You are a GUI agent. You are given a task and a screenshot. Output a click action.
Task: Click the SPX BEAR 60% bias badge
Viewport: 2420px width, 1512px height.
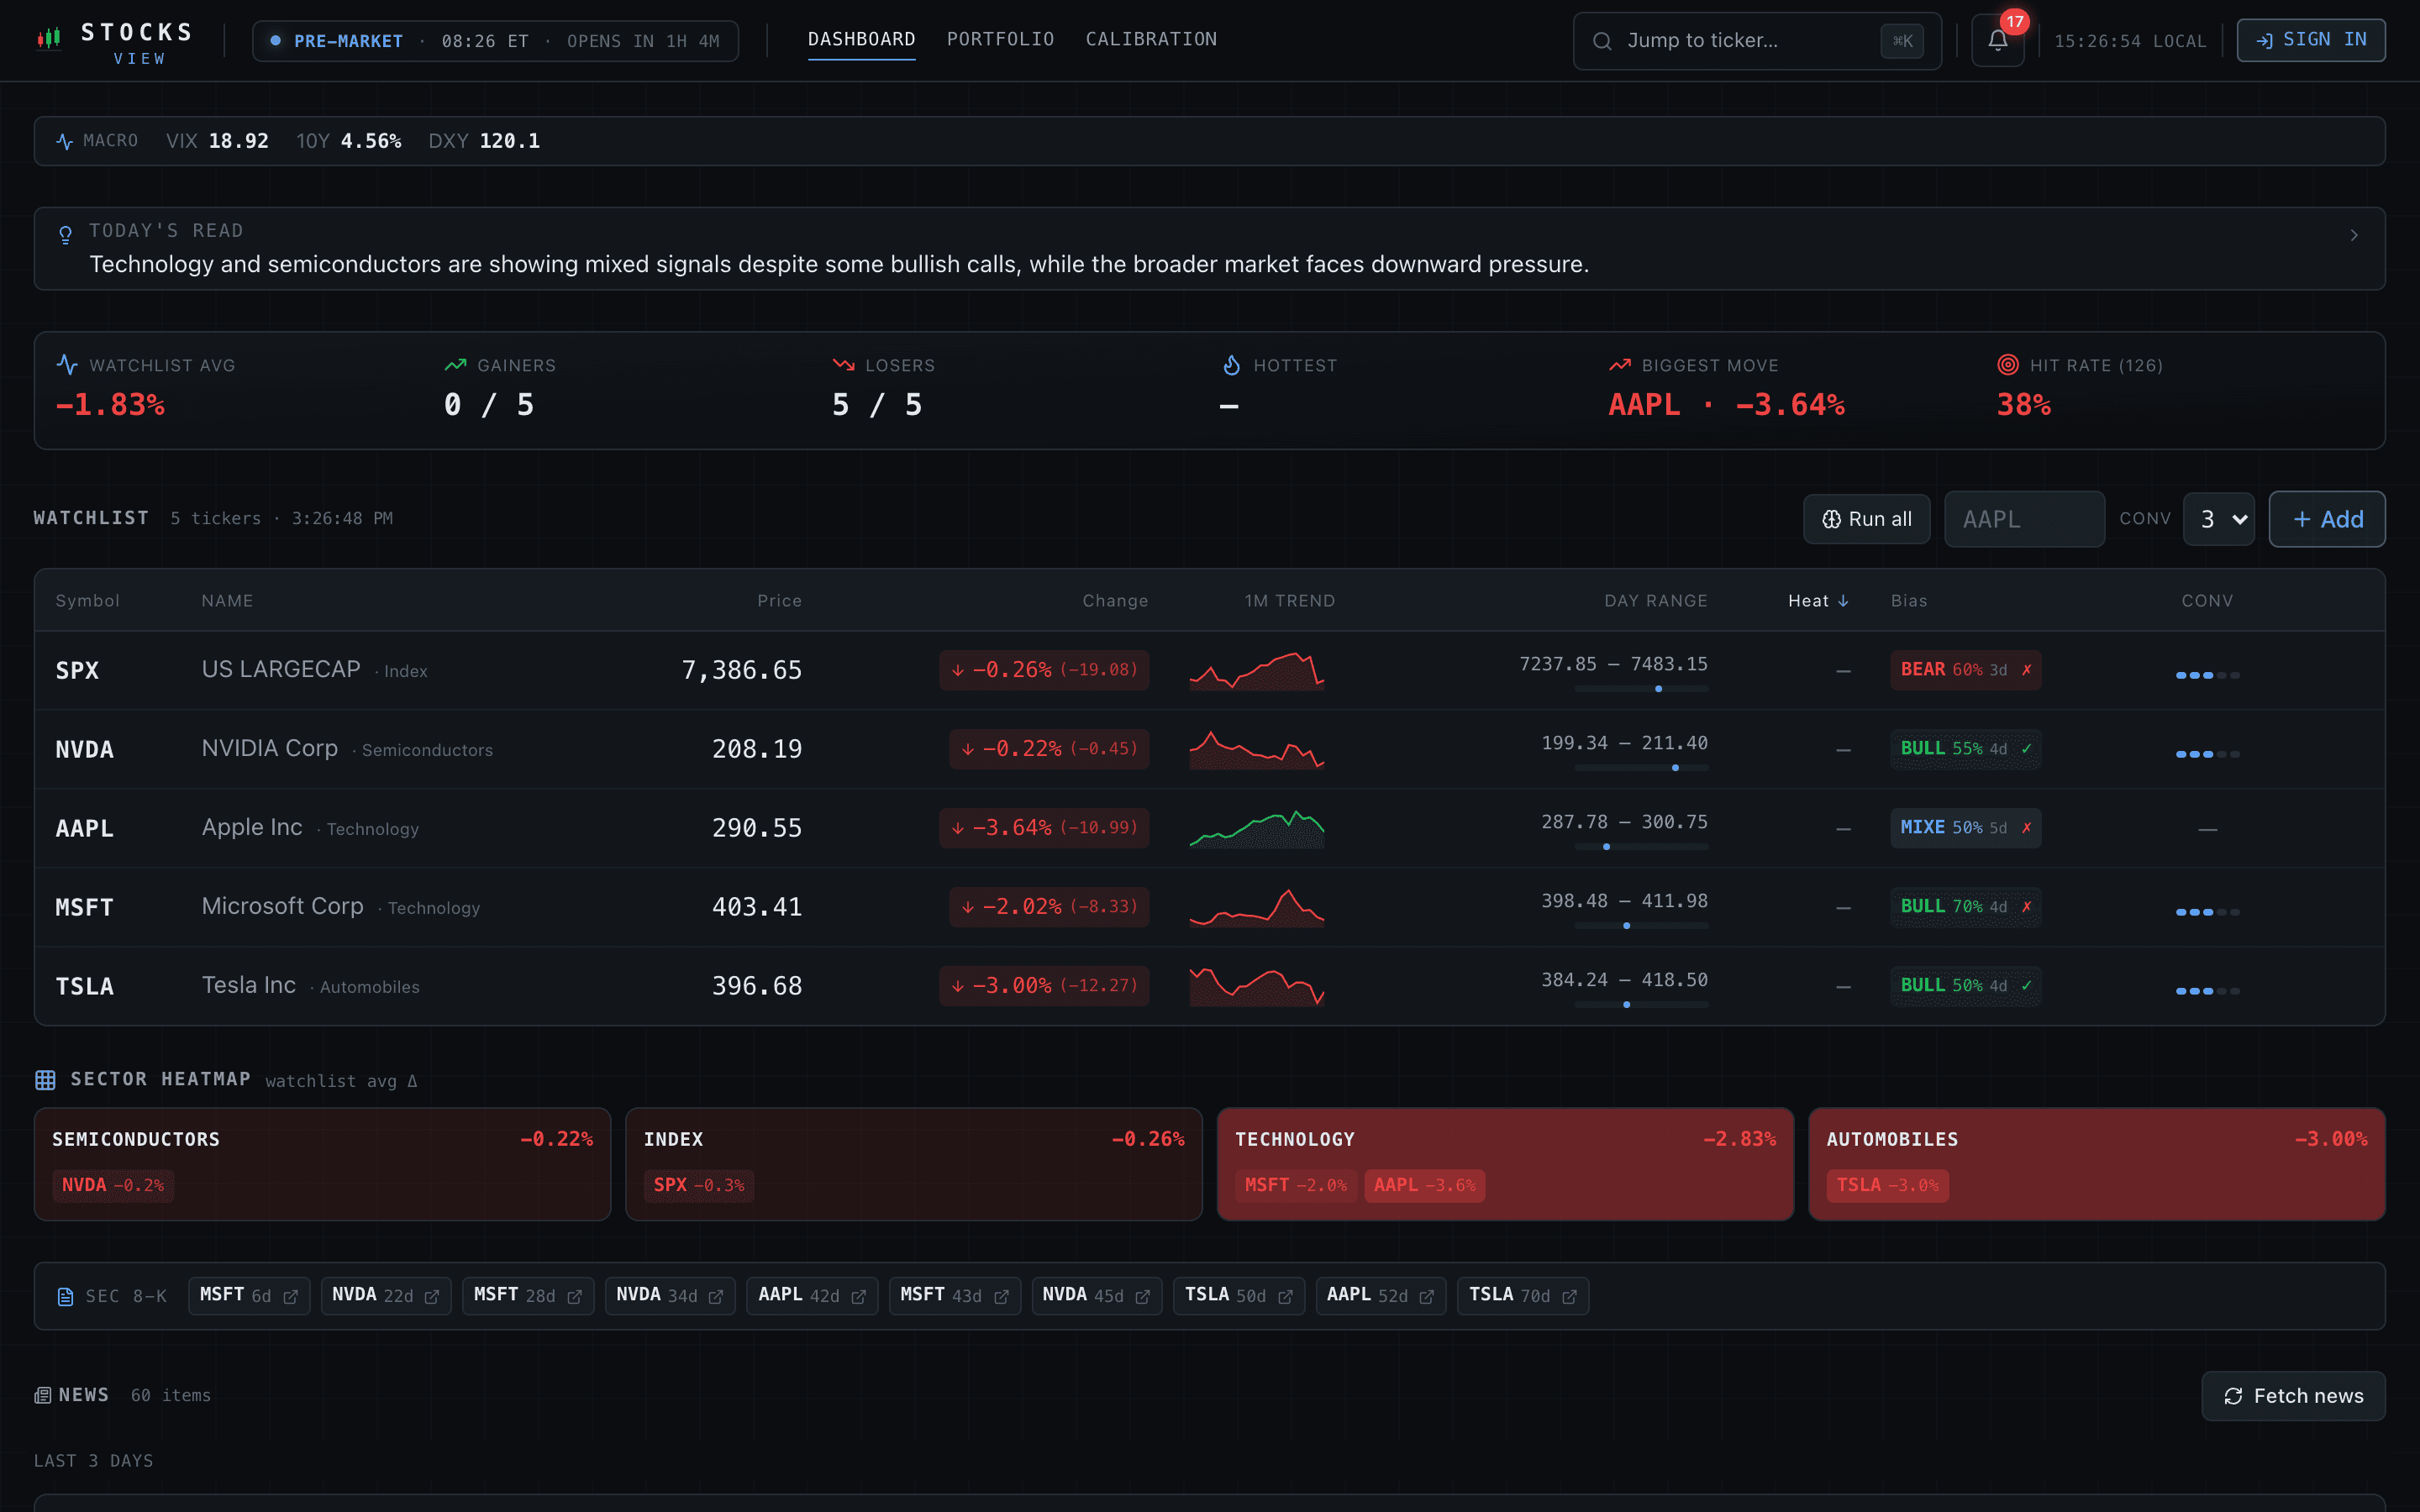tap(1965, 670)
